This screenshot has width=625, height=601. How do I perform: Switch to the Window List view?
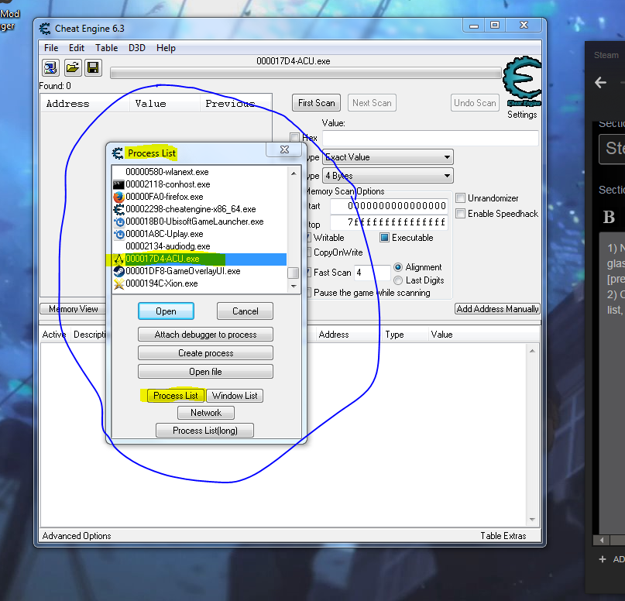(x=235, y=395)
